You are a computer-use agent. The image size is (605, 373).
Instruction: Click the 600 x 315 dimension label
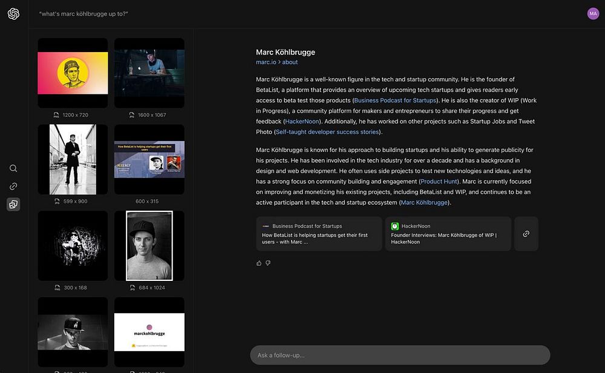[147, 201]
